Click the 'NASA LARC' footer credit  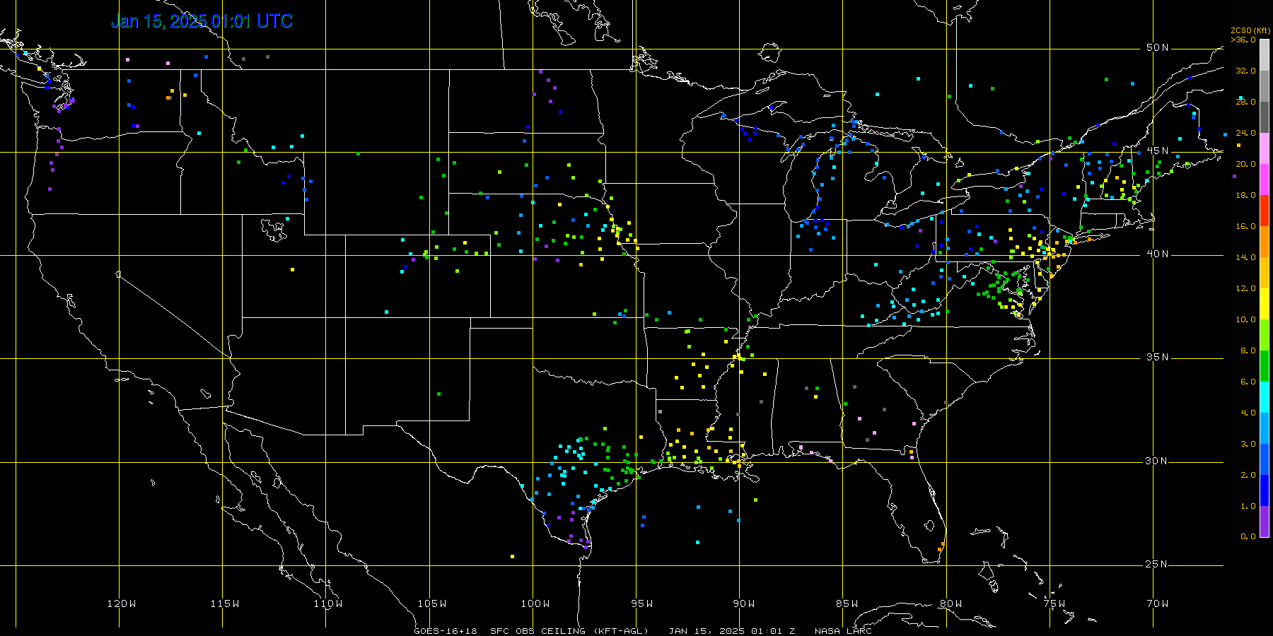pyautogui.click(x=843, y=631)
